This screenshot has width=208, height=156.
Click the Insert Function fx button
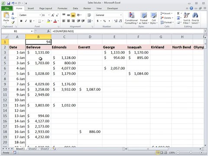coord(49,31)
